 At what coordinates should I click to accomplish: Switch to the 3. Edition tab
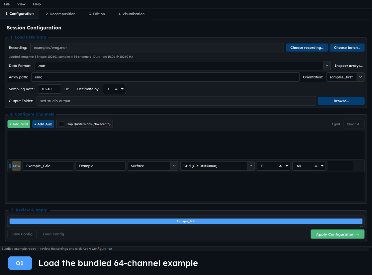coord(97,14)
